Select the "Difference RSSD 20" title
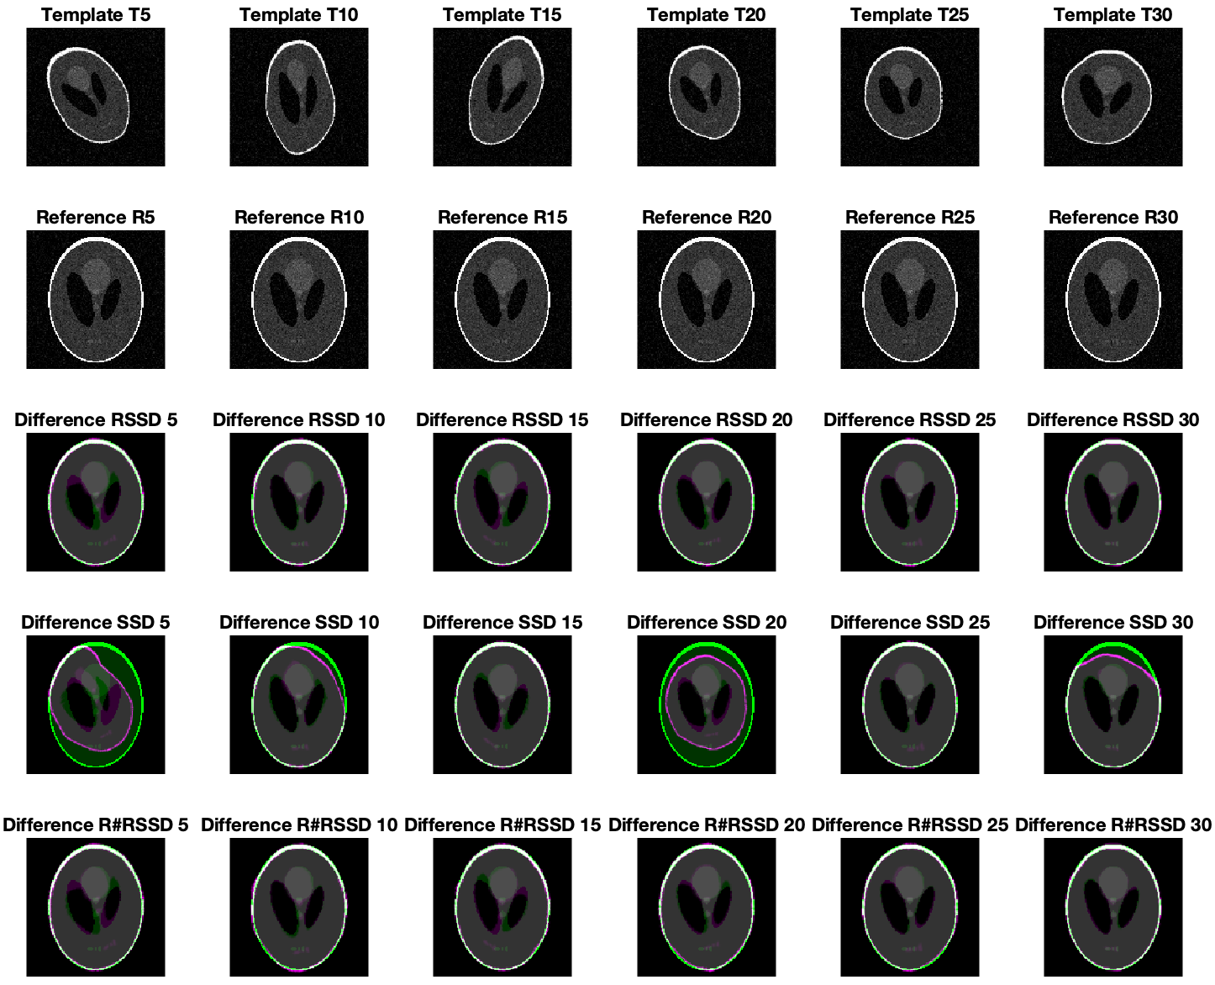 (x=707, y=420)
